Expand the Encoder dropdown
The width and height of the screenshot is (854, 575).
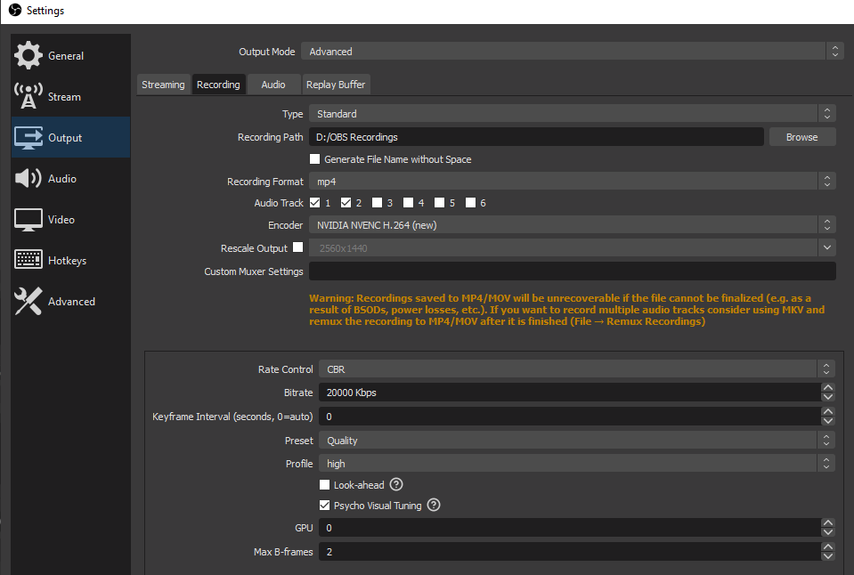coord(571,225)
